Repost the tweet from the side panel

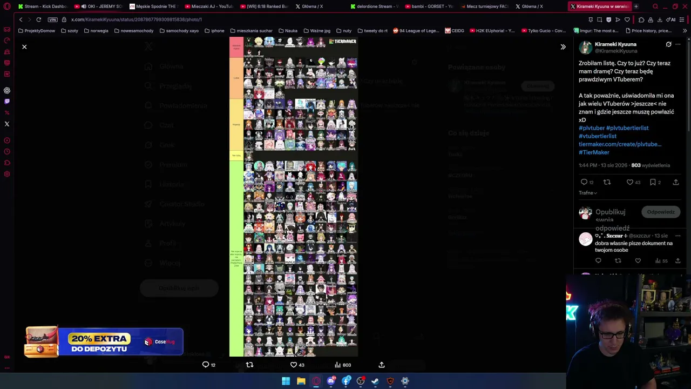[607, 183]
